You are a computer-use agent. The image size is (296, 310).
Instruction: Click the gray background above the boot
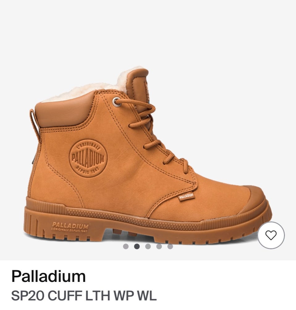pyautogui.click(x=148, y=31)
